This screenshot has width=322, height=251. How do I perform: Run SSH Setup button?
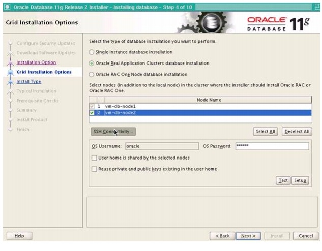(300, 180)
